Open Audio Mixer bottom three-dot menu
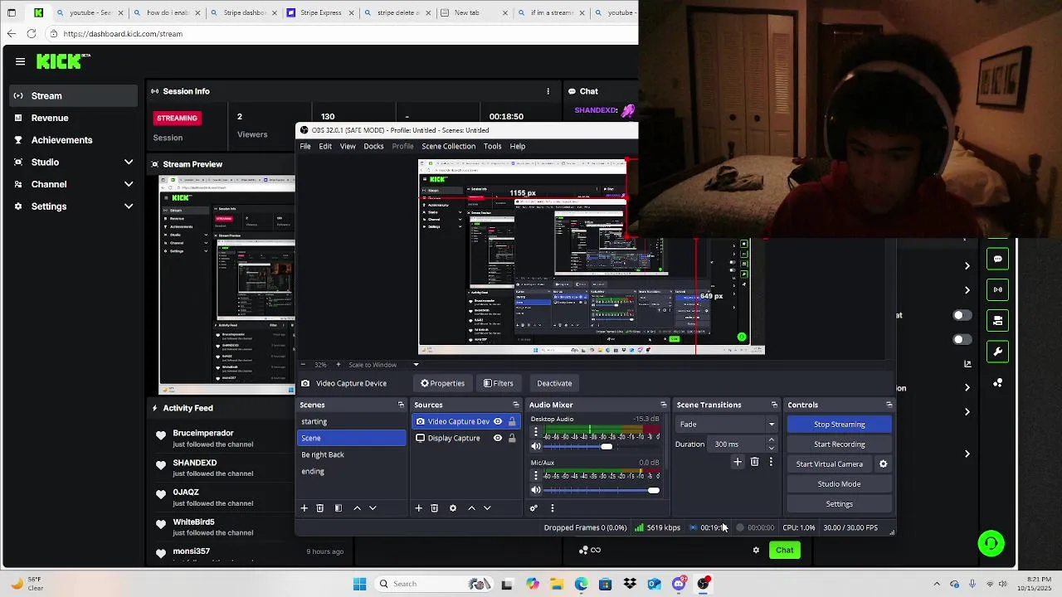Screen dimensions: 1062x597 pyautogui.click(x=553, y=508)
